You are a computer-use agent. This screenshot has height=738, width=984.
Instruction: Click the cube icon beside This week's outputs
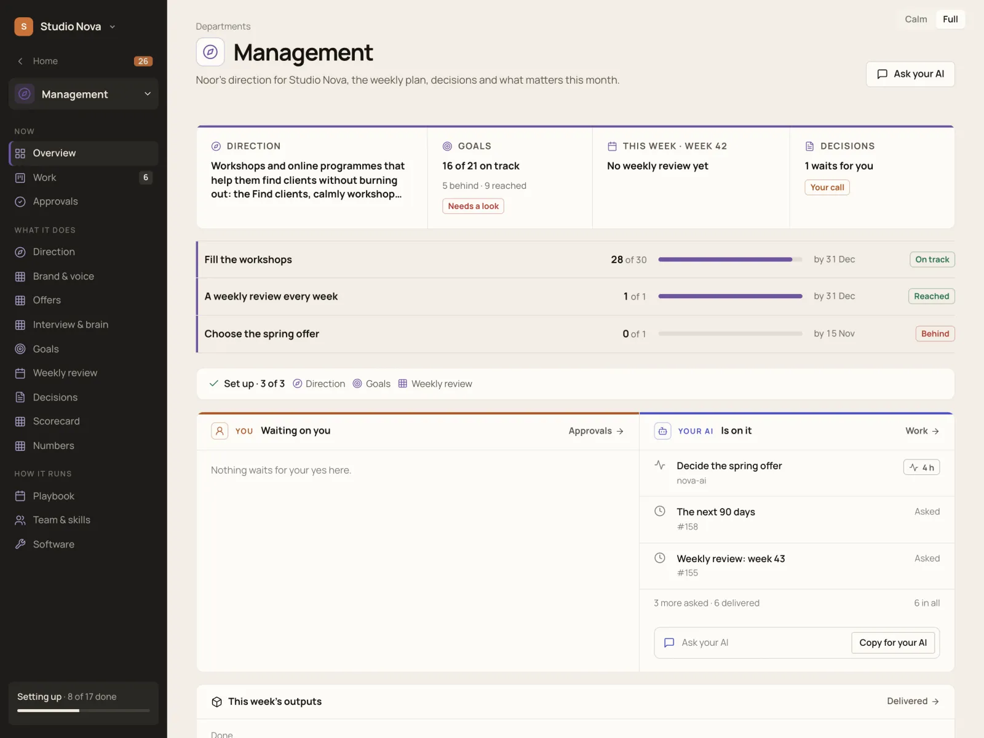tap(216, 702)
